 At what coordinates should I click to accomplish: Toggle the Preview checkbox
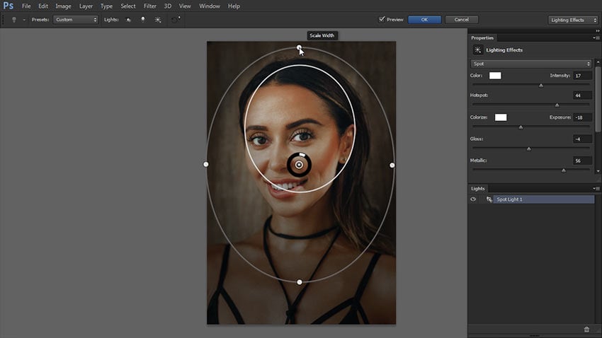click(382, 20)
